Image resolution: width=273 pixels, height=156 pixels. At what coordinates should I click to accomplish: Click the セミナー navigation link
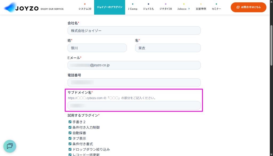click(x=216, y=9)
